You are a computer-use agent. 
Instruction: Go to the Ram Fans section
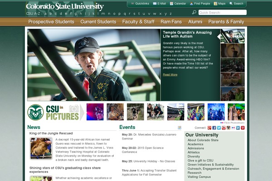click(171, 22)
